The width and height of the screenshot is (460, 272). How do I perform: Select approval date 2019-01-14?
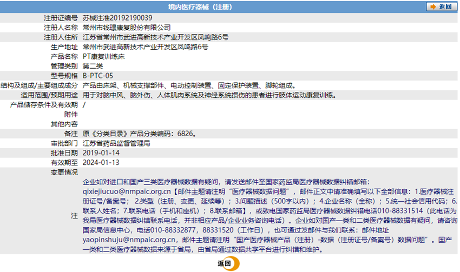click(101, 153)
